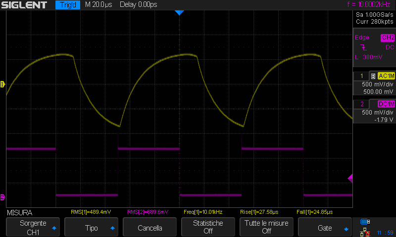The image size is (396, 237).
Task: Click the trigger DC coupling label
Action: point(390,47)
